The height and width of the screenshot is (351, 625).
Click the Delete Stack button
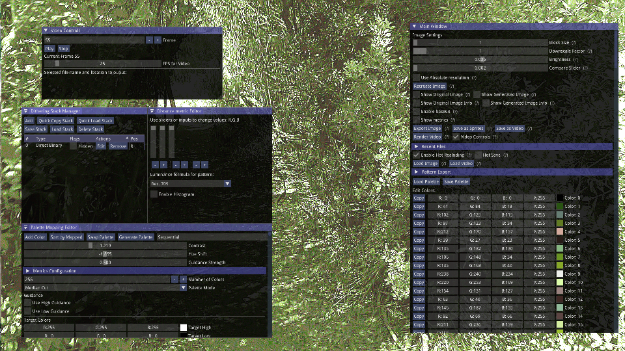[90, 129]
